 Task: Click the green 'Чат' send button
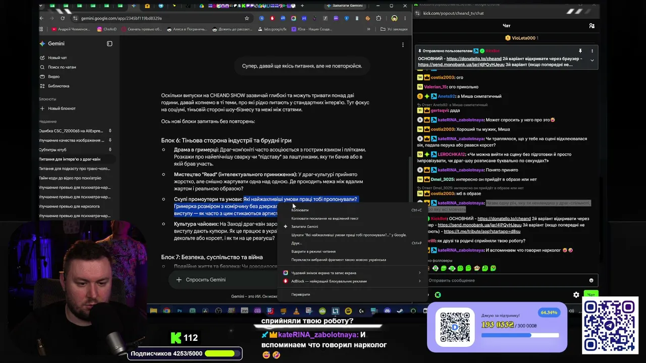pos(591,295)
